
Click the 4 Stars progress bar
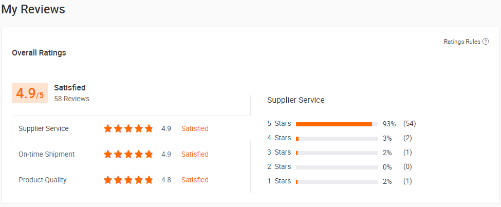point(337,138)
